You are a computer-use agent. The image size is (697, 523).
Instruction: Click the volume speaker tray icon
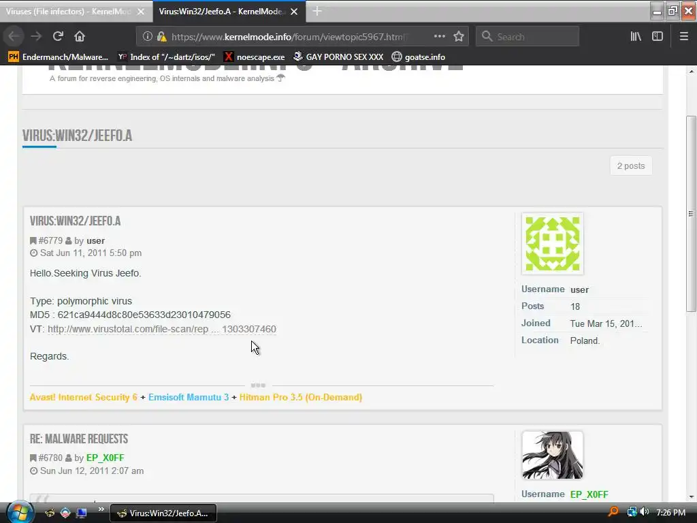pyautogui.click(x=645, y=512)
